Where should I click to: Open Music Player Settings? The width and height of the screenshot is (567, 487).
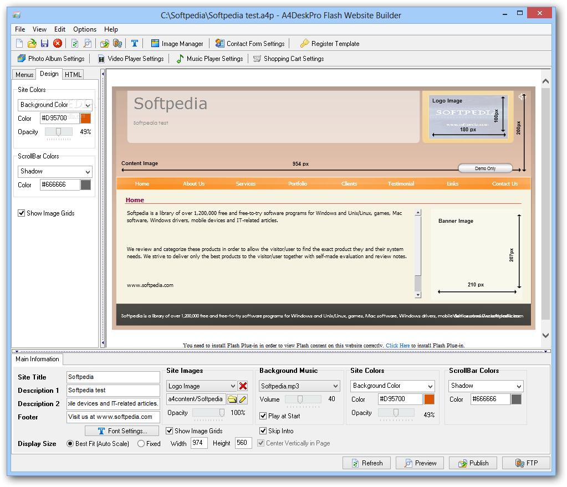click(210, 59)
